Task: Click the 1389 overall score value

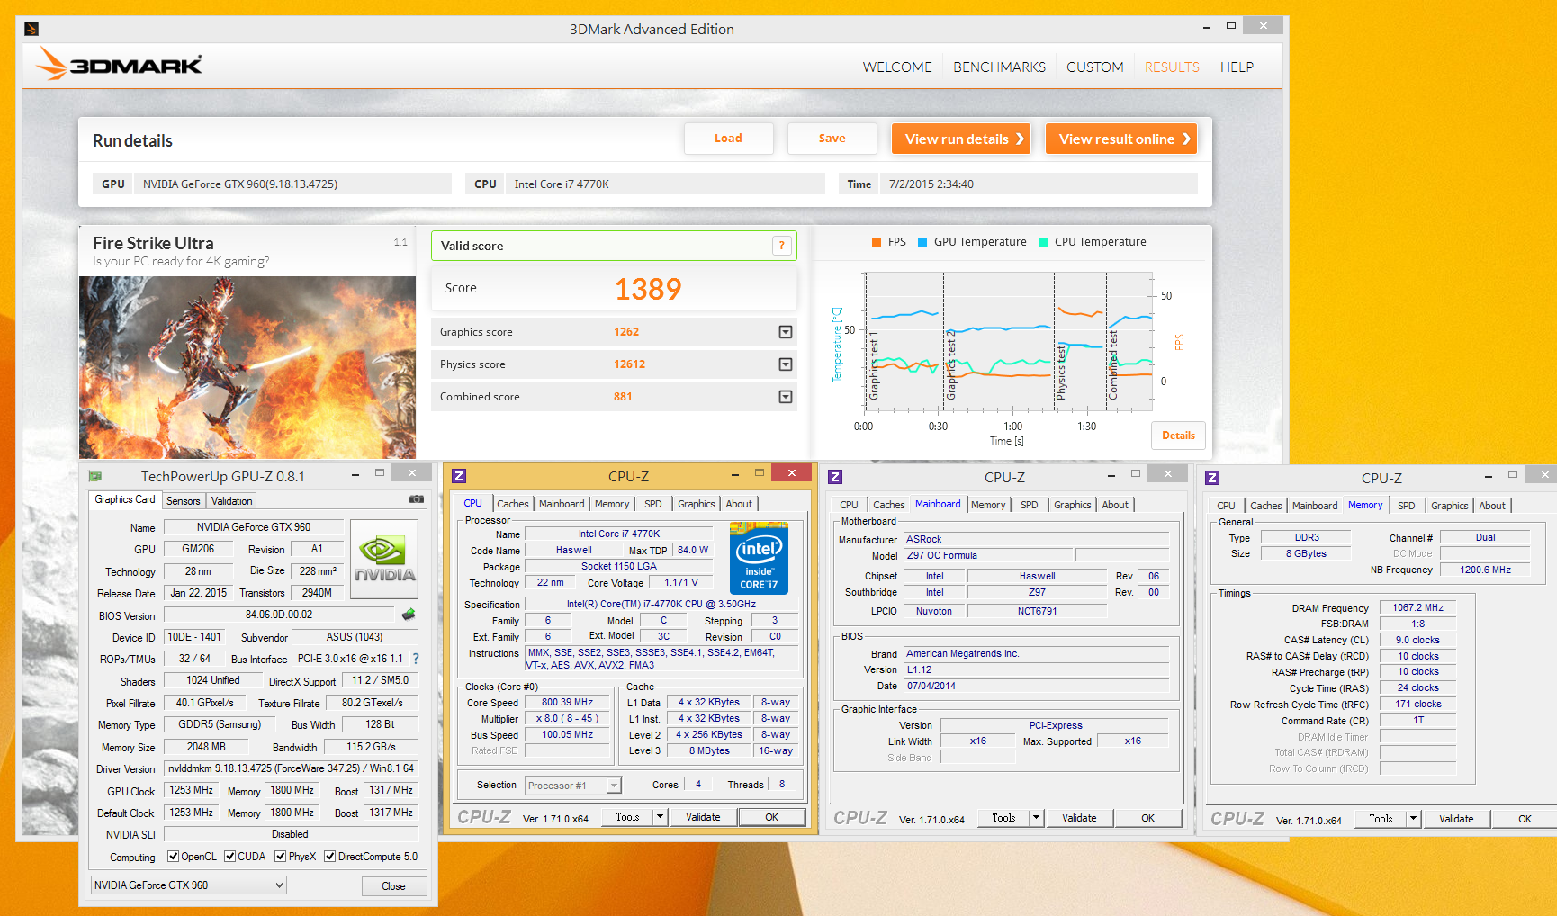Action: point(648,289)
